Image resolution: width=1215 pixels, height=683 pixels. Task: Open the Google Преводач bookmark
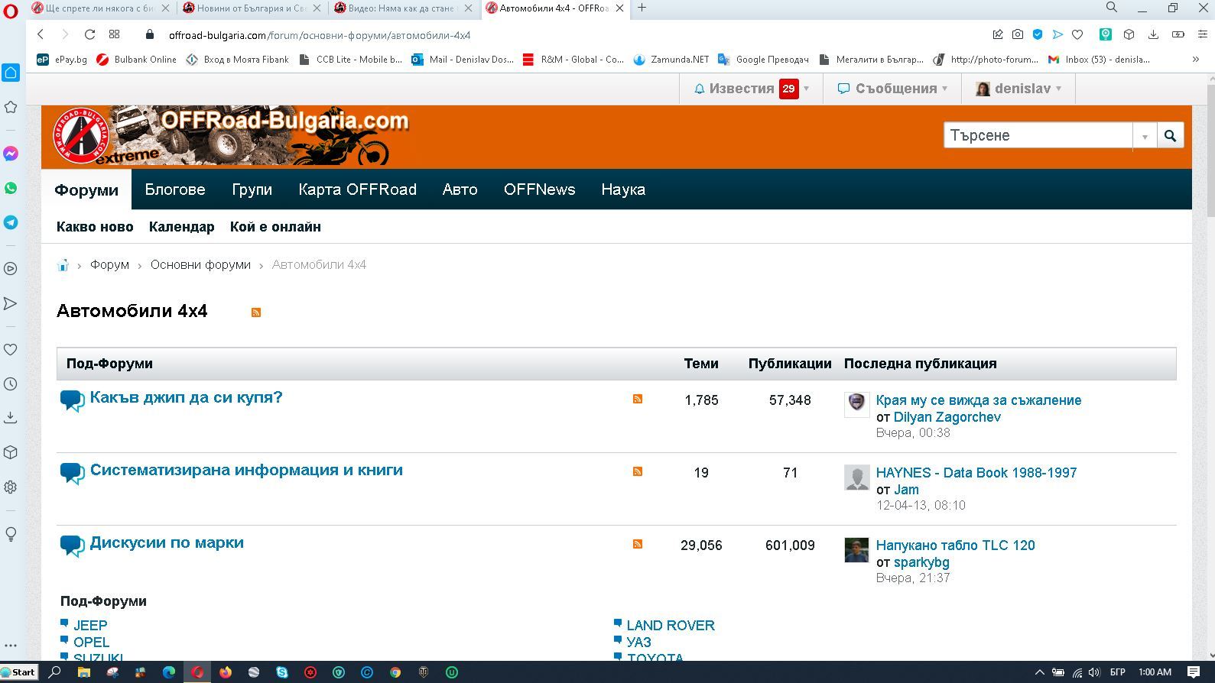click(x=763, y=59)
